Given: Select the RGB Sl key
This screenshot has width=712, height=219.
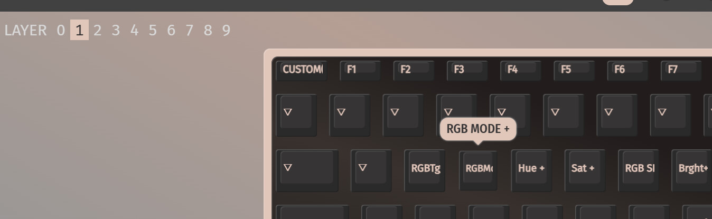Looking at the screenshot, I should pos(639,170).
